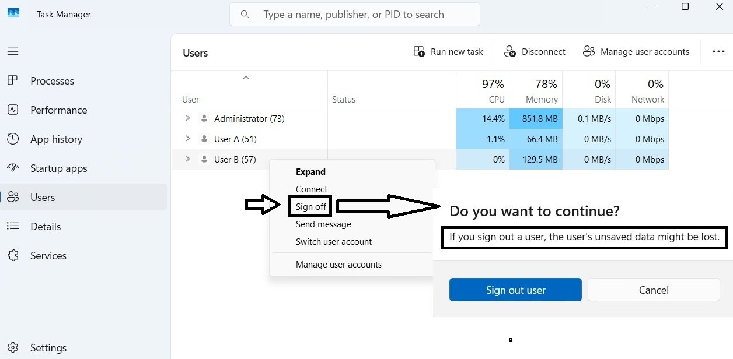Sort by the 78% Memory column header
This screenshot has height=359, width=733.
[536, 90]
